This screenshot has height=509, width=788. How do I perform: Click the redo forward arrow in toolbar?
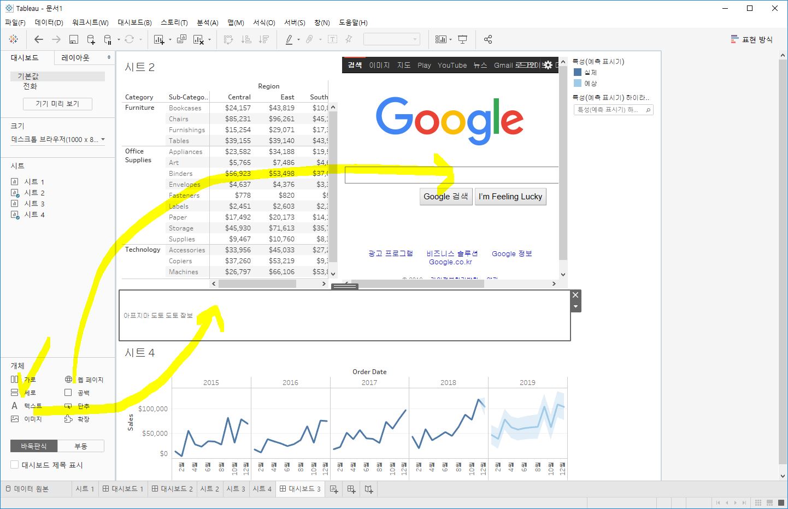[56, 39]
